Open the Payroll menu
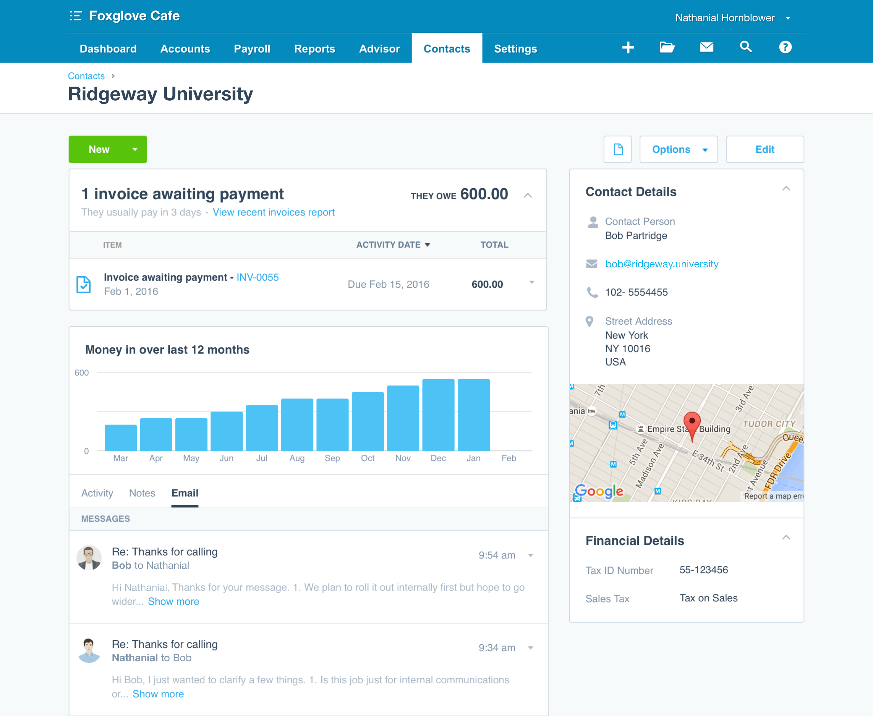This screenshot has width=873, height=716. [252, 49]
